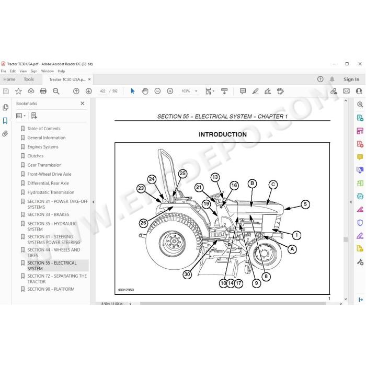The height and width of the screenshot is (366, 366).
Task: Open the Hydrostatic Transmission bookmark
Action: (x=51, y=192)
